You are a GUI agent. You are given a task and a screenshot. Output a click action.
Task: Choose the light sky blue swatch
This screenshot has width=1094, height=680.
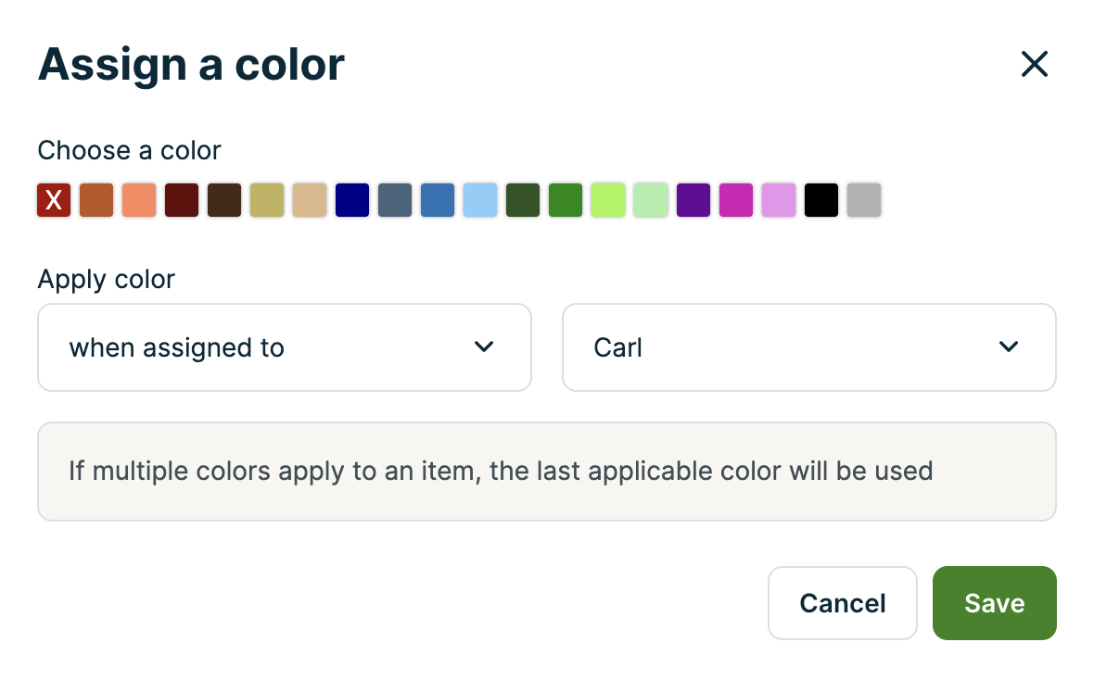pos(479,199)
